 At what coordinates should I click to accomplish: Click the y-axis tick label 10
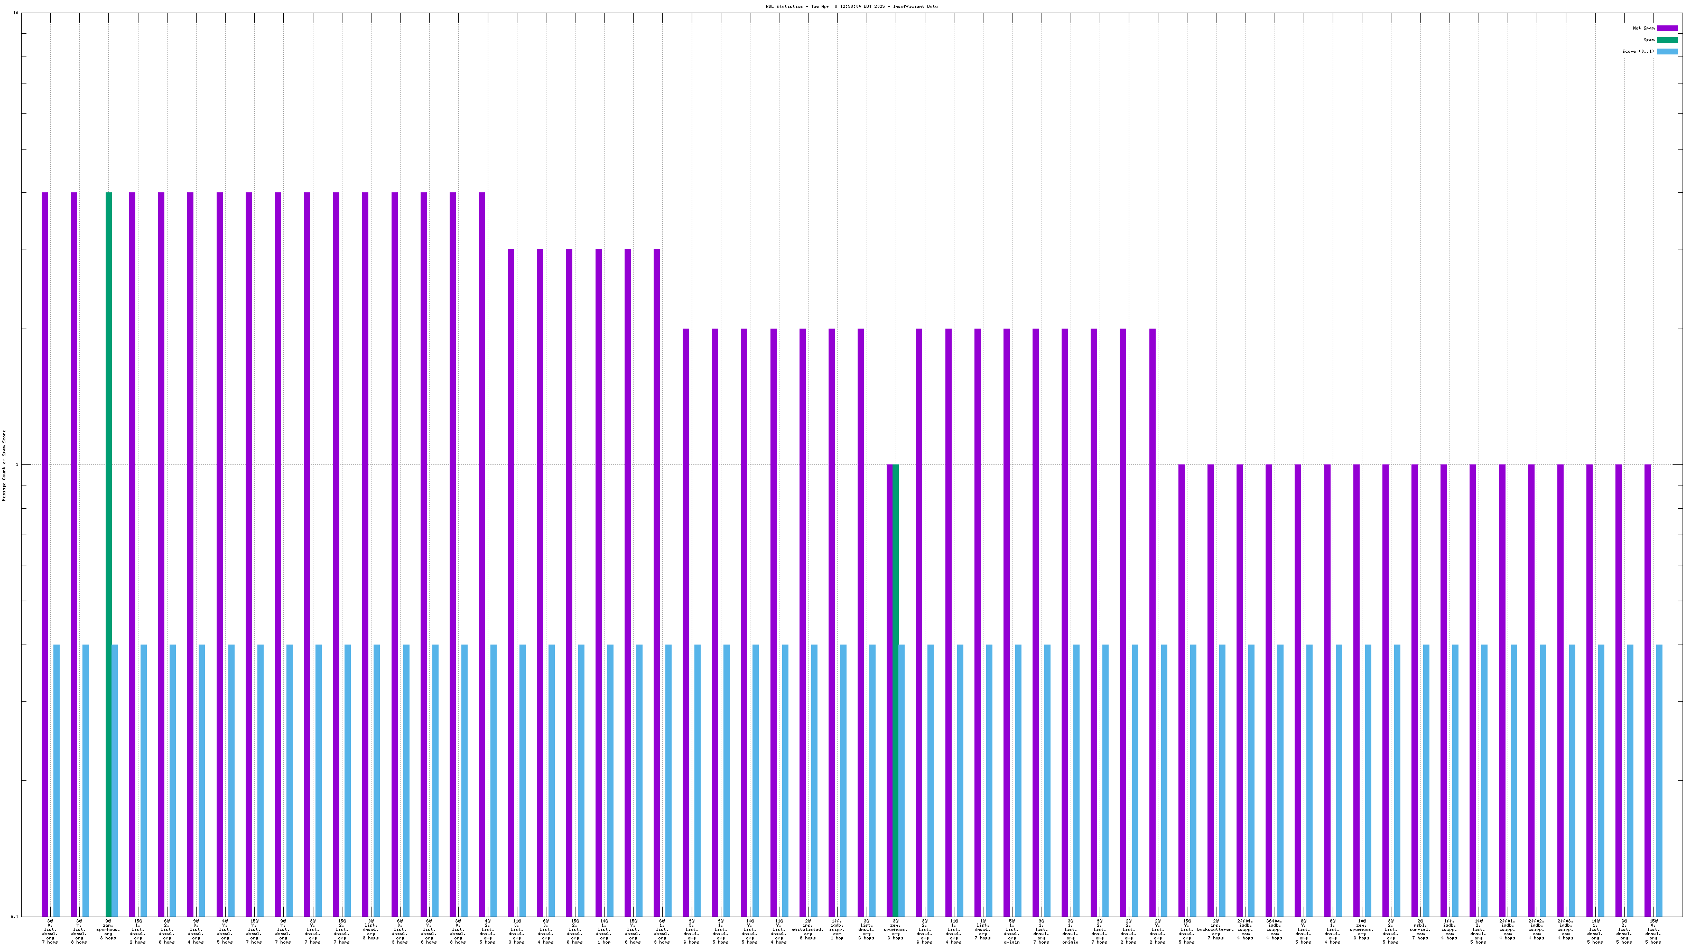[16, 13]
